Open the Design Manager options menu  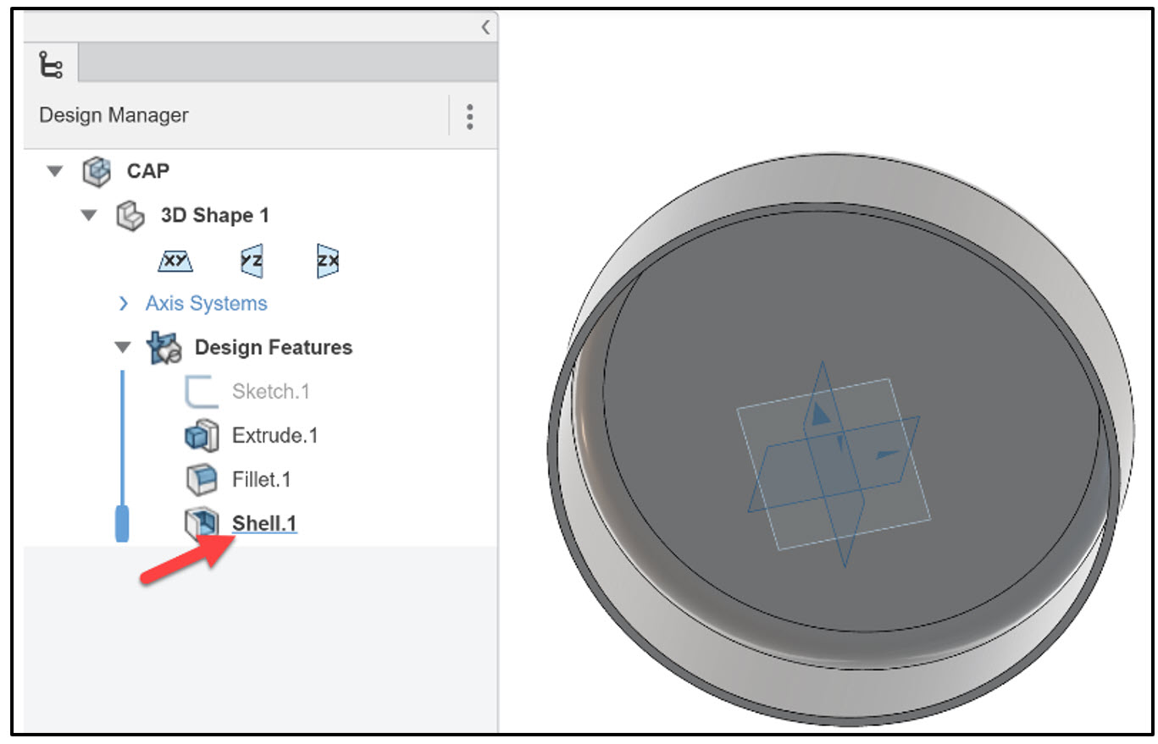coord(470,117)
